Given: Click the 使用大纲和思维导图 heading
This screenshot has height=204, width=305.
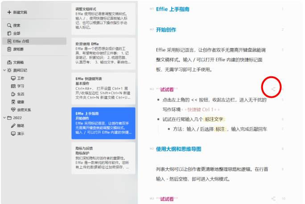Looking at the screenshot, I should coord(178,149).
